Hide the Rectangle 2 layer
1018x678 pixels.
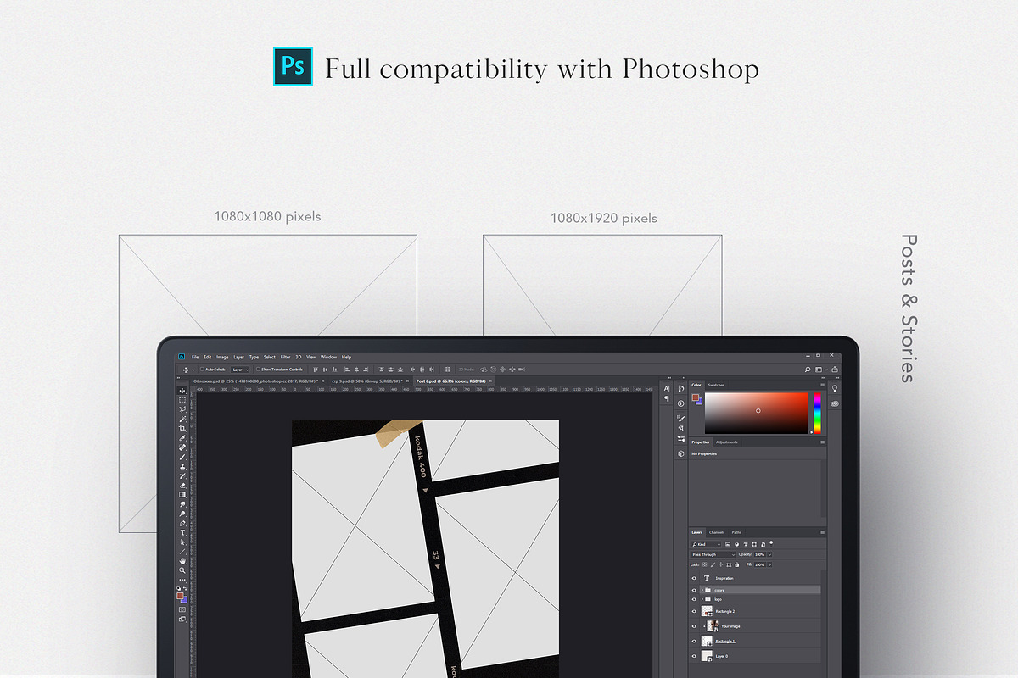[694, 611]
